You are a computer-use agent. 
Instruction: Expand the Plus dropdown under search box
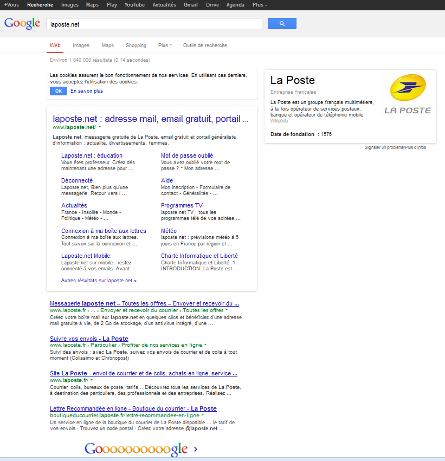[x=165, y=46]
